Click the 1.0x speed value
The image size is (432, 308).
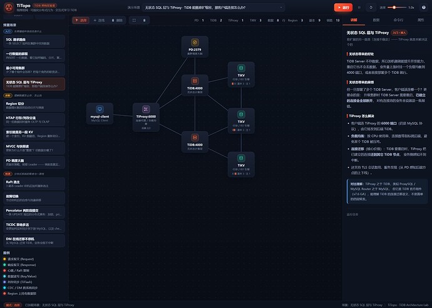pyautogui.click(x=411, y=8)
